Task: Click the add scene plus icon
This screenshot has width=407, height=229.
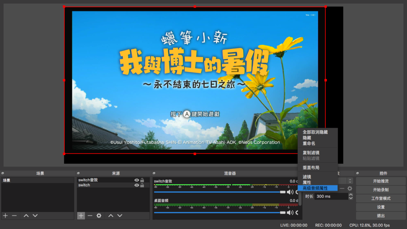Action: [5, 215]
